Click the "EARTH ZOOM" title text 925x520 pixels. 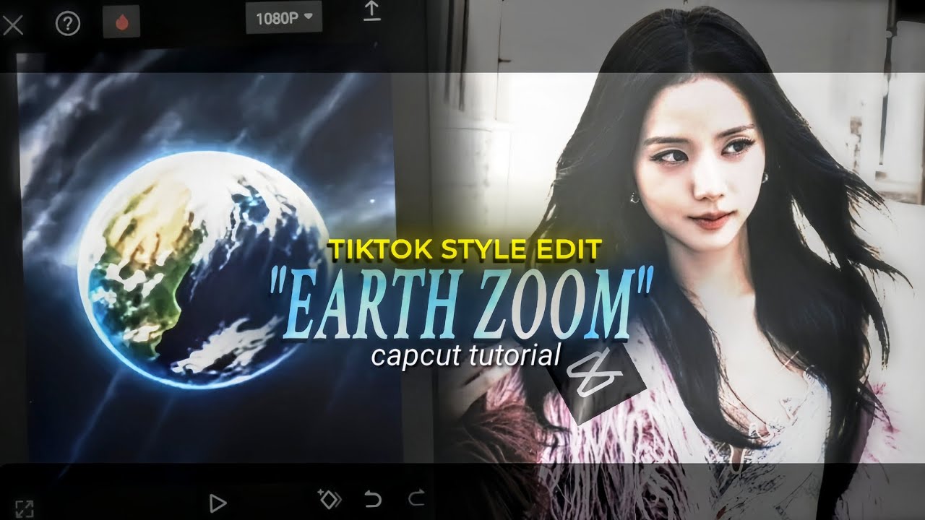(x=462, y=306)
